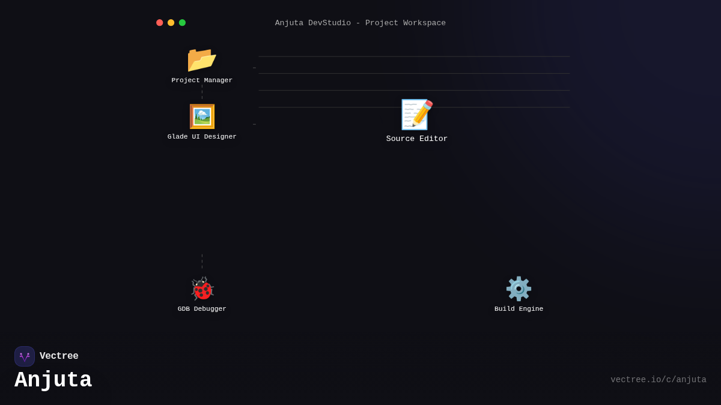Close the window with the red button
Screen dimensions: 721x405
pyautogui.click(x=160, y=23)
